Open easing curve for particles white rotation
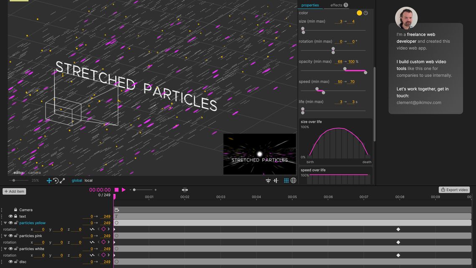 point(92,255)
